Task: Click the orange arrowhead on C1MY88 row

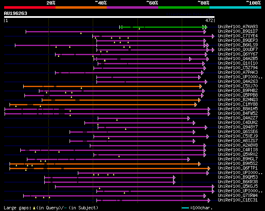Action: point(196,105)
